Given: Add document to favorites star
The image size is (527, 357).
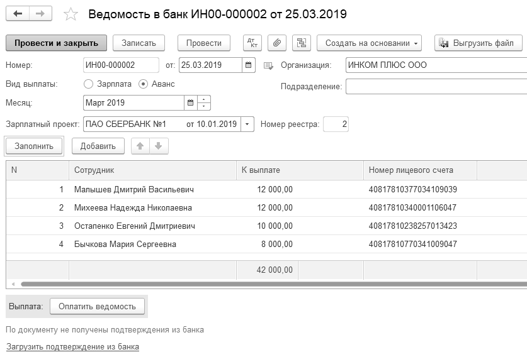Looking at the screenshot, I should [x=71, y=14].
